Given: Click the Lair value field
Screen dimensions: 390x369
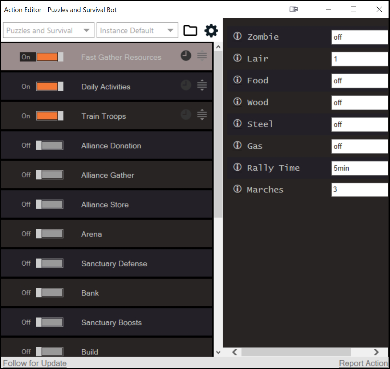Looking at the screenshot, I should (x=359, y=59).
